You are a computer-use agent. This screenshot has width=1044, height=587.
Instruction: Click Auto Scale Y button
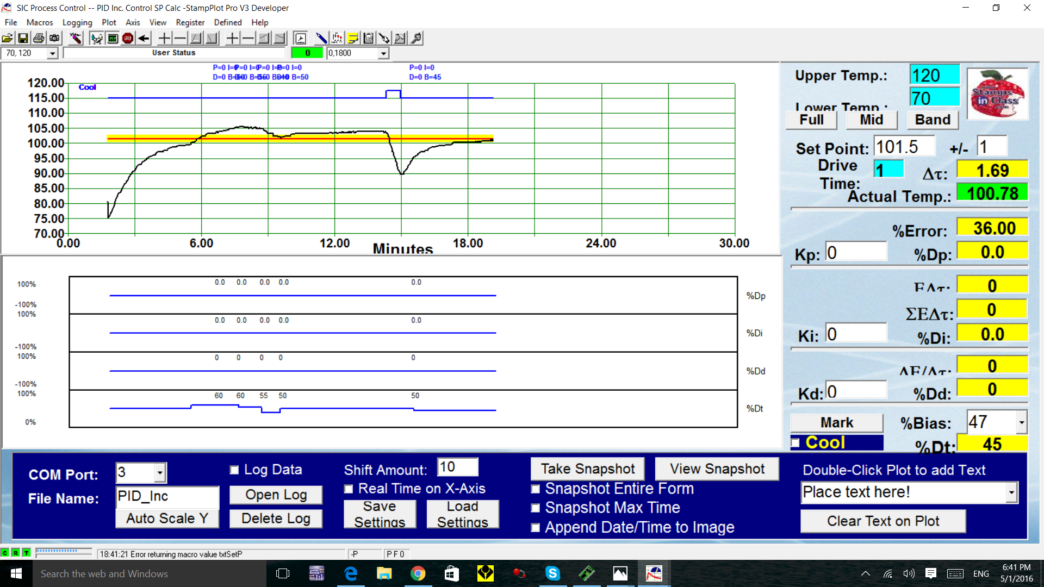[x=167, y=519]
